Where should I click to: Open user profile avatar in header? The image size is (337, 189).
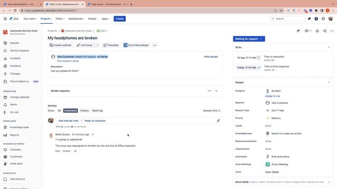coord(331,19)
